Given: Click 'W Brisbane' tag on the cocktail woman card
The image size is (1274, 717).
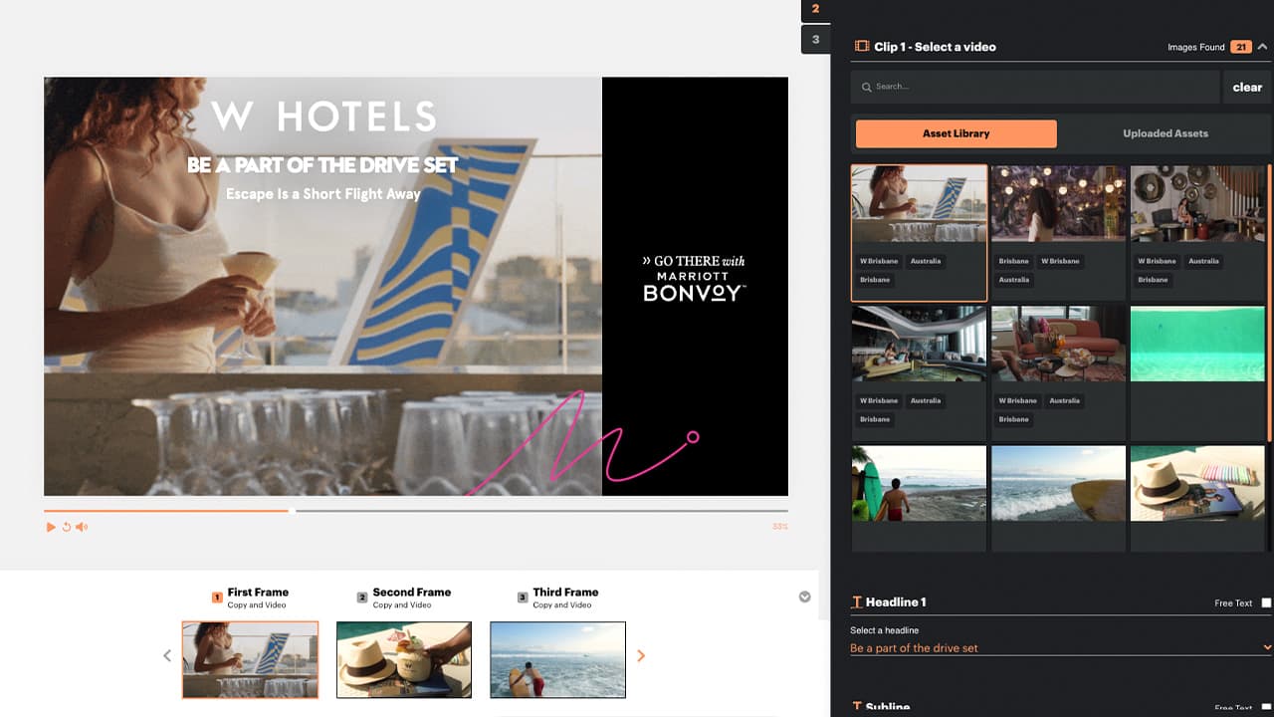Looking at the screenshot, I should point(879,261).
